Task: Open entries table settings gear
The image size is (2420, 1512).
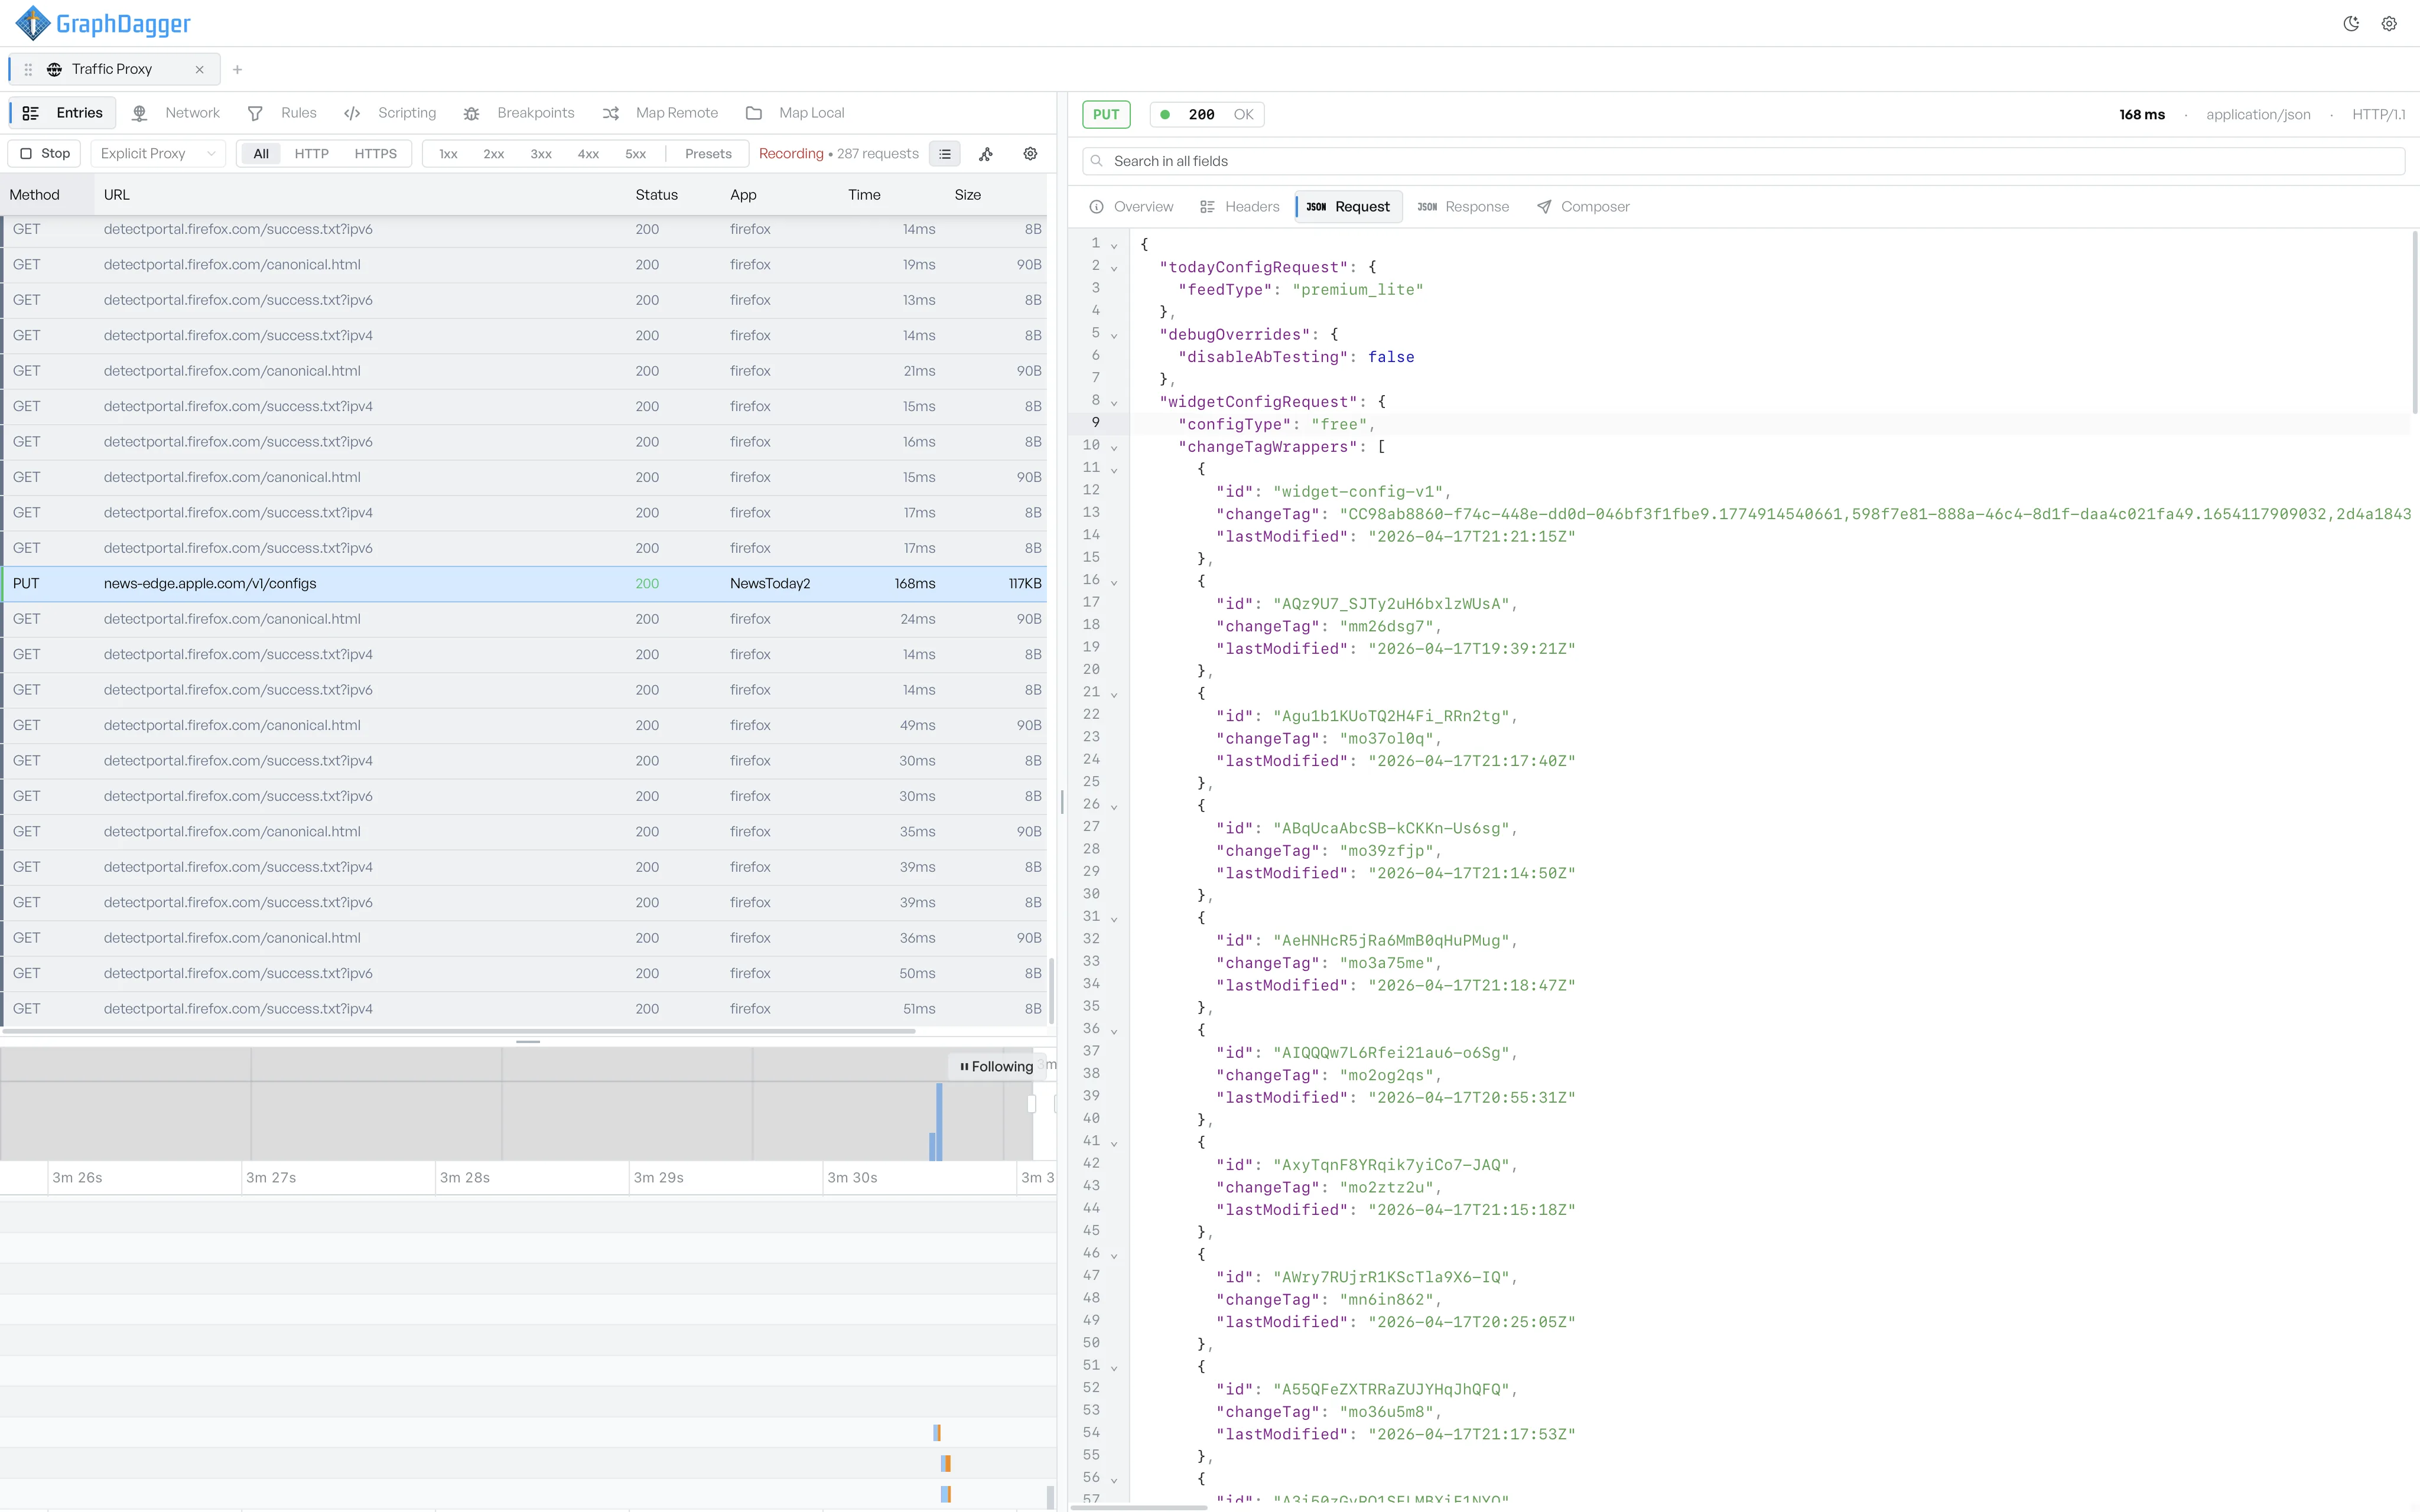Action: pyautogui.click(x=1030, y=154)
